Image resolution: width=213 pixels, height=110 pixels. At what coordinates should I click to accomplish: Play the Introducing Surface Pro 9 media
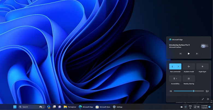189,54
